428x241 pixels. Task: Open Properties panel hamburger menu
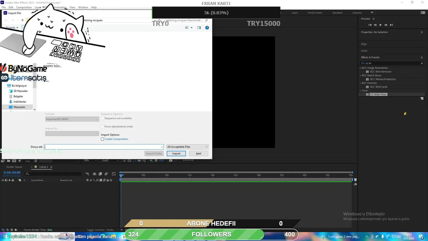[422, 32]
